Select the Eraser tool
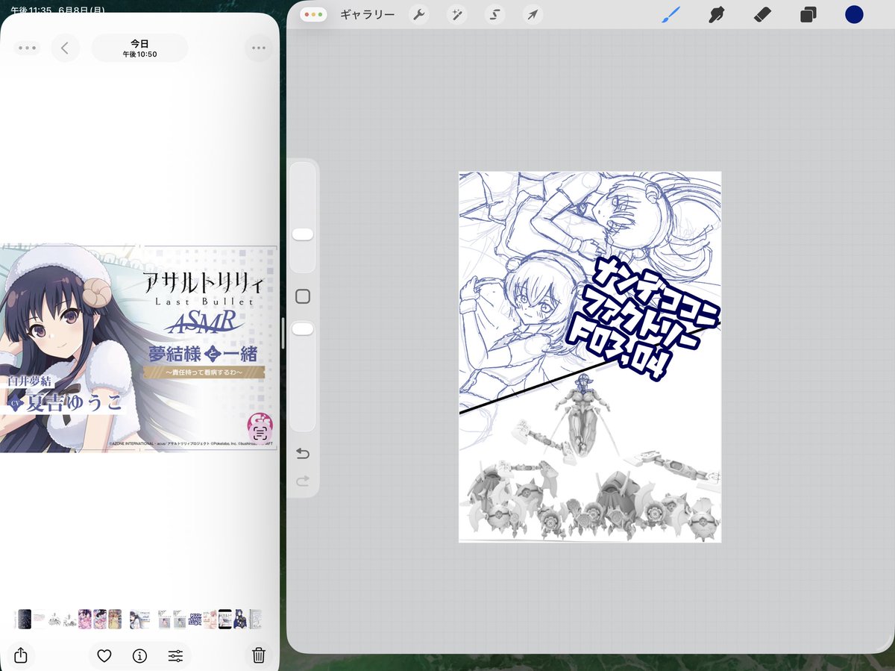The height and width of the screenshot is (671, 895). point(762,14)
